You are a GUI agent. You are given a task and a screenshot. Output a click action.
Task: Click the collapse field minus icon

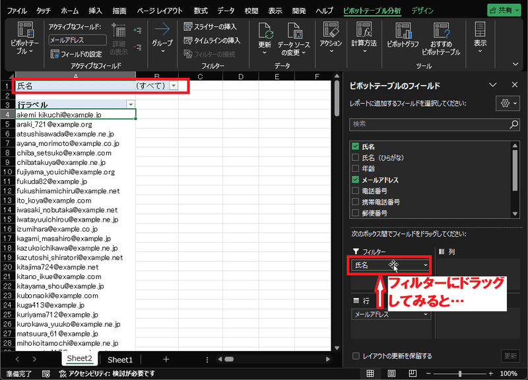point(137,47)
